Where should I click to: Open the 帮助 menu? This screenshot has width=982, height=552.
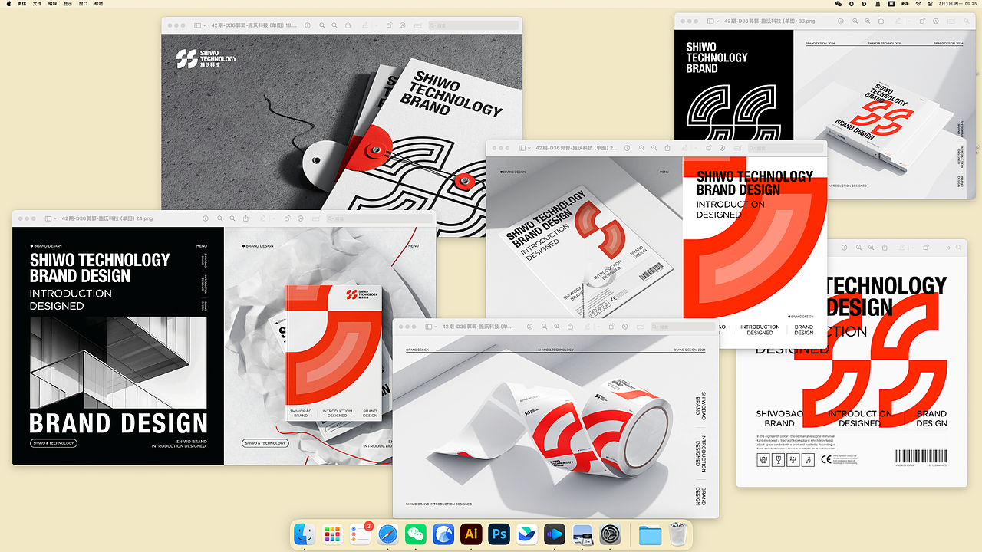[98, 4]
